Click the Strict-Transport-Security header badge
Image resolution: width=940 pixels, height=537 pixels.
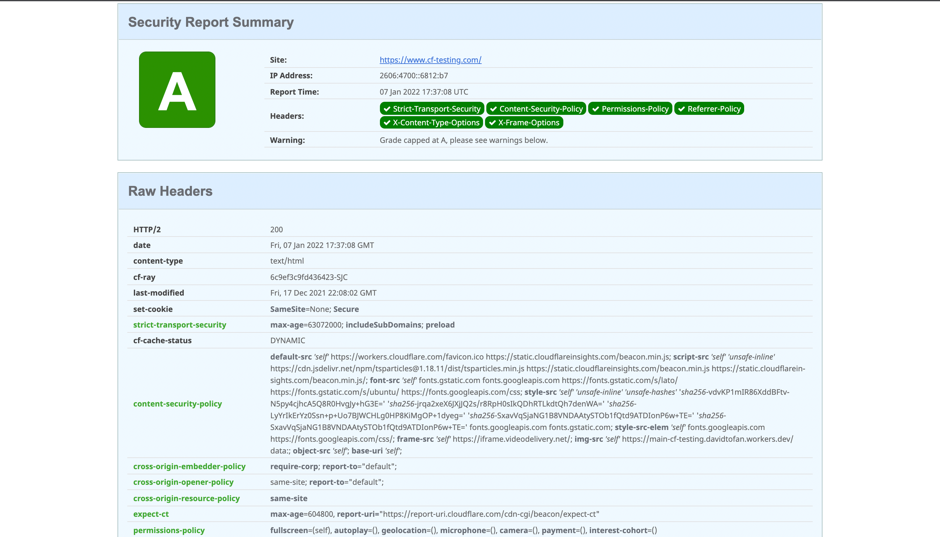[432, 109]
